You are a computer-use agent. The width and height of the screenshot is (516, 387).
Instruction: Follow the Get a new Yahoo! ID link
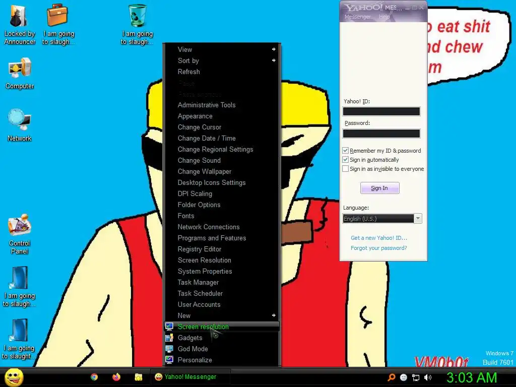tap(379, 238)
